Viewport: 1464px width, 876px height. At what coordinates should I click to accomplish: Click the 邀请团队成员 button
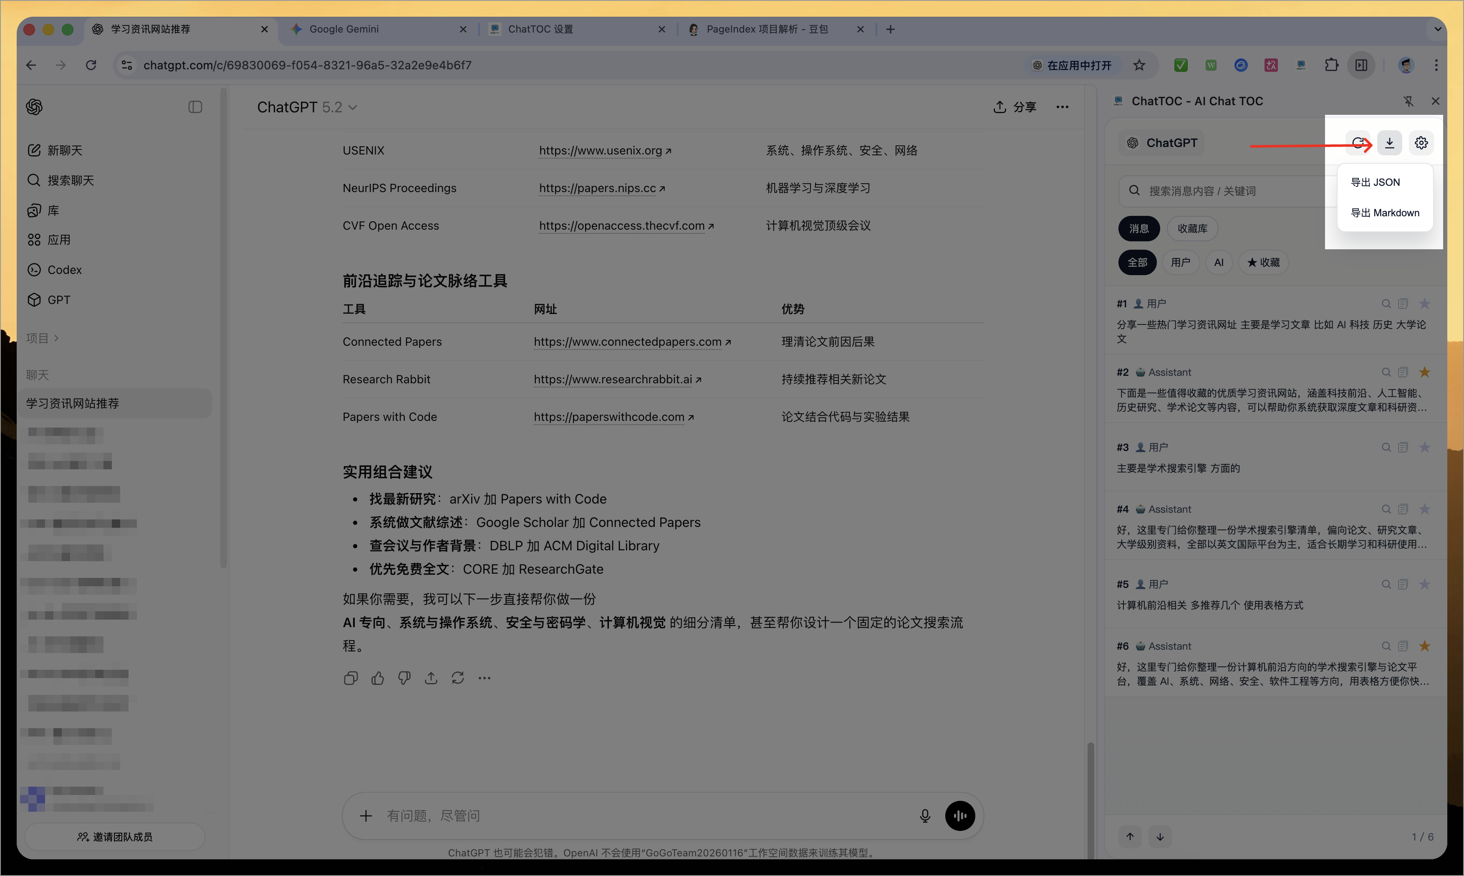(114, 836)
